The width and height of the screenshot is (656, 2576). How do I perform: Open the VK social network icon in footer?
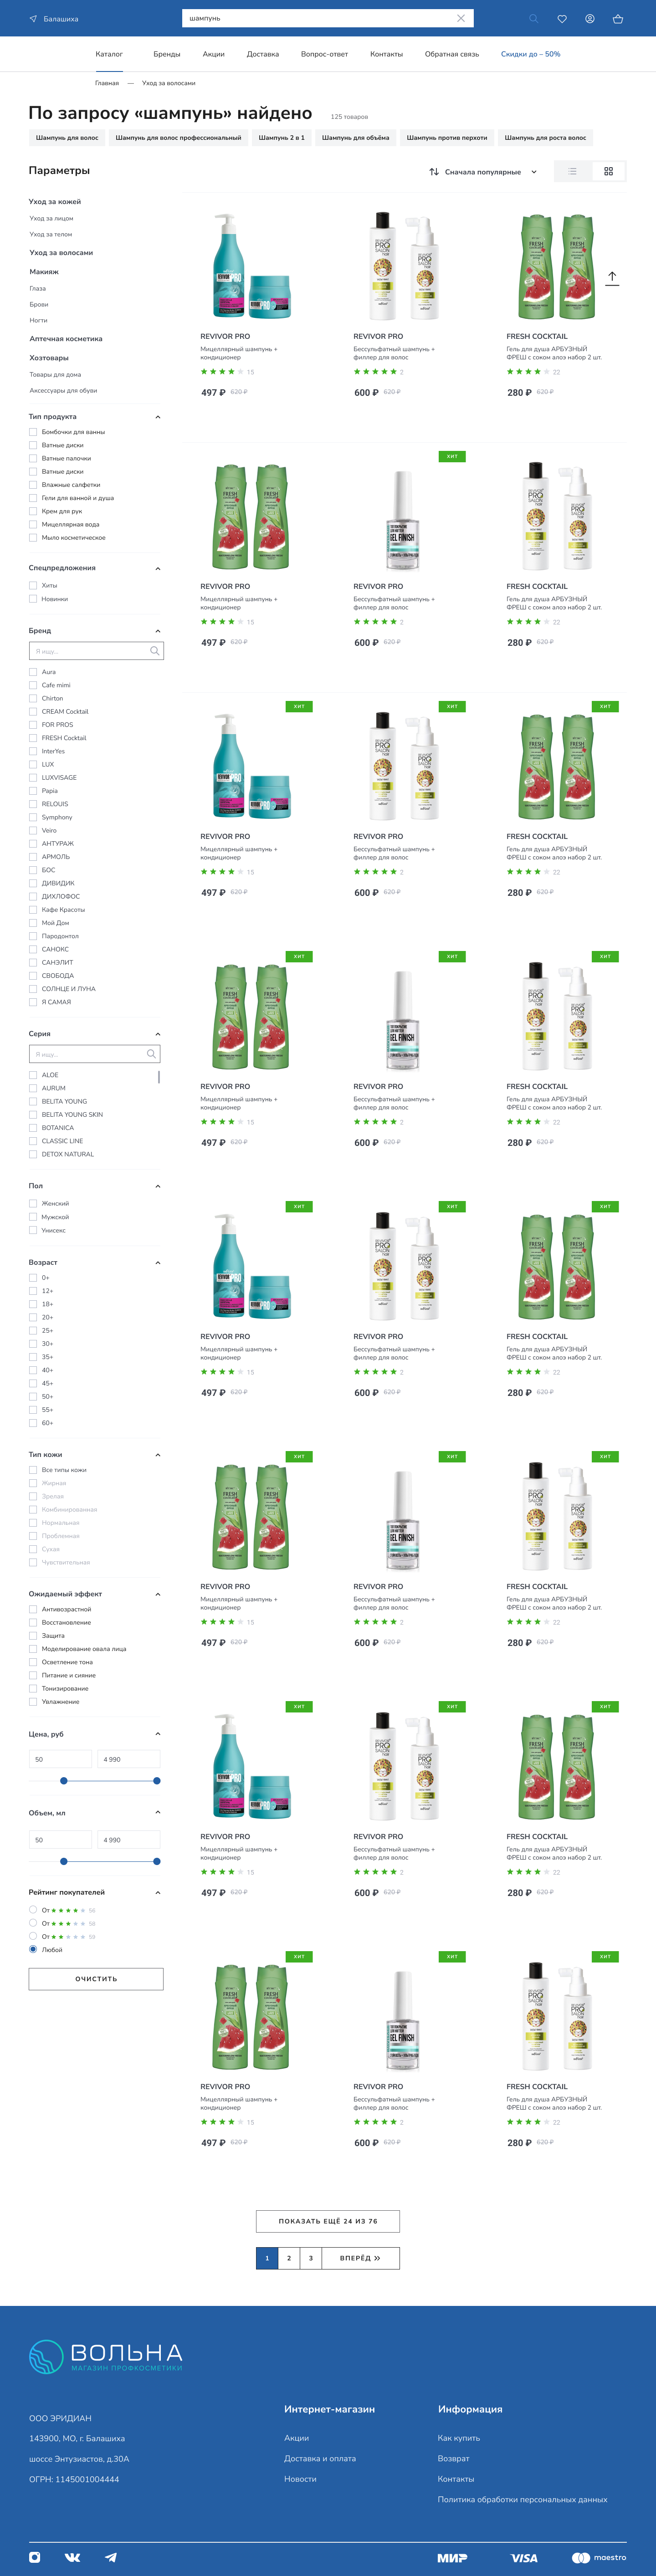coord(73,2557)
